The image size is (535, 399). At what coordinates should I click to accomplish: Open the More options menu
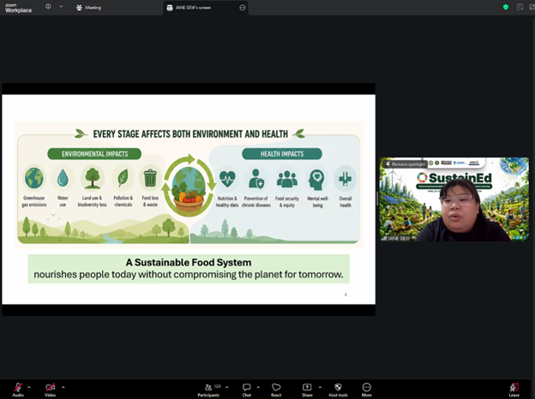(367, 388)
